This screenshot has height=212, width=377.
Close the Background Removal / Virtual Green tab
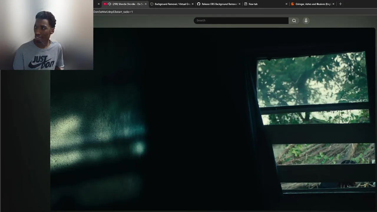point(193,4)
